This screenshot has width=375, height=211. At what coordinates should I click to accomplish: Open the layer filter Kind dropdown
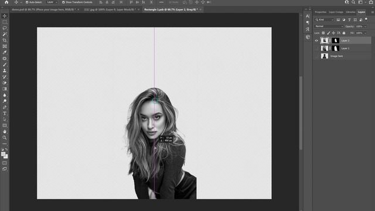[325, 19]
